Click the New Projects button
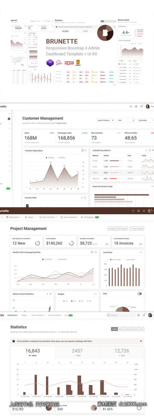 [137, 229]
